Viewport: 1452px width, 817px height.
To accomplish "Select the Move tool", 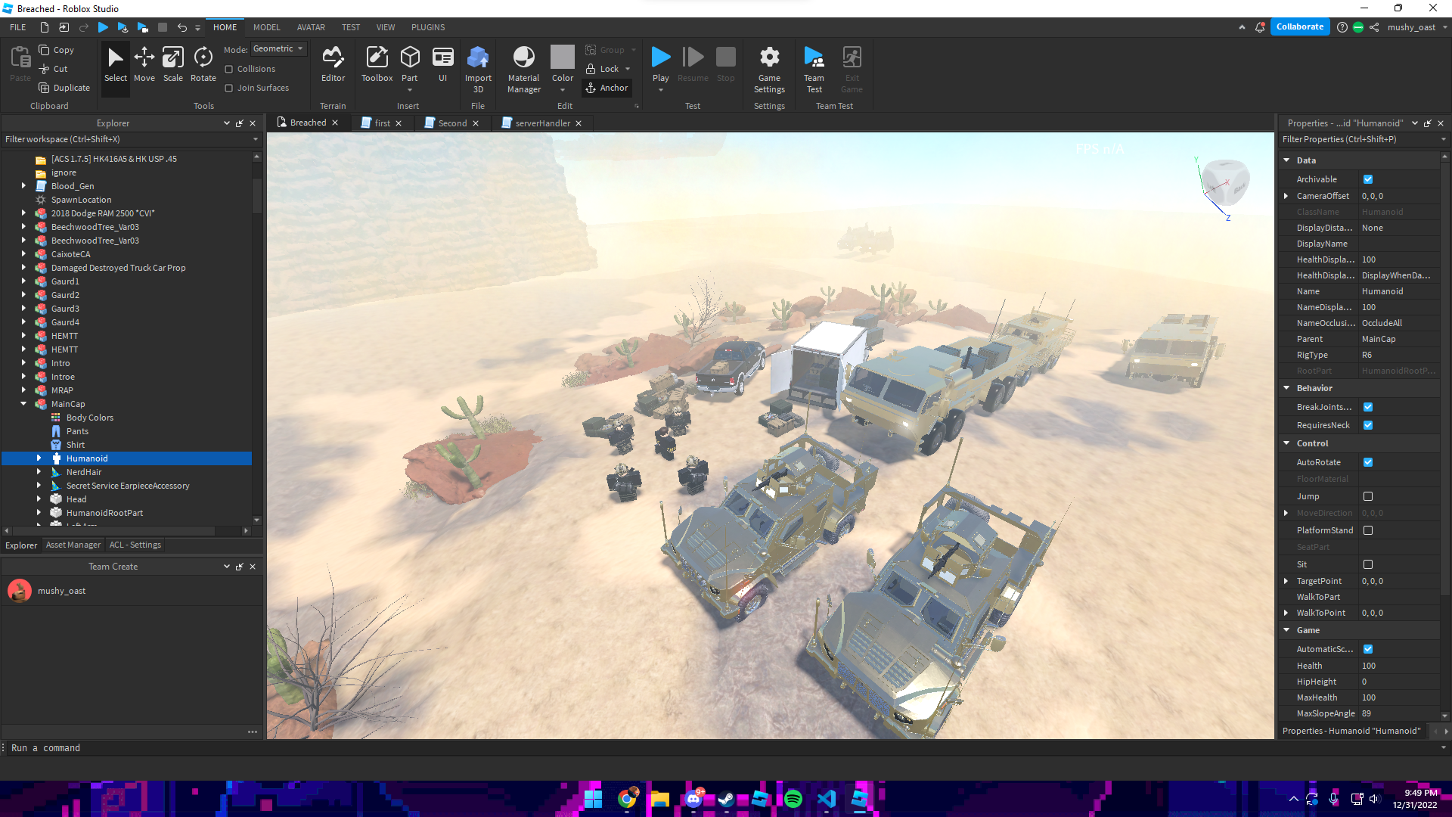I will pyautogui.click(x=144, y=64).
